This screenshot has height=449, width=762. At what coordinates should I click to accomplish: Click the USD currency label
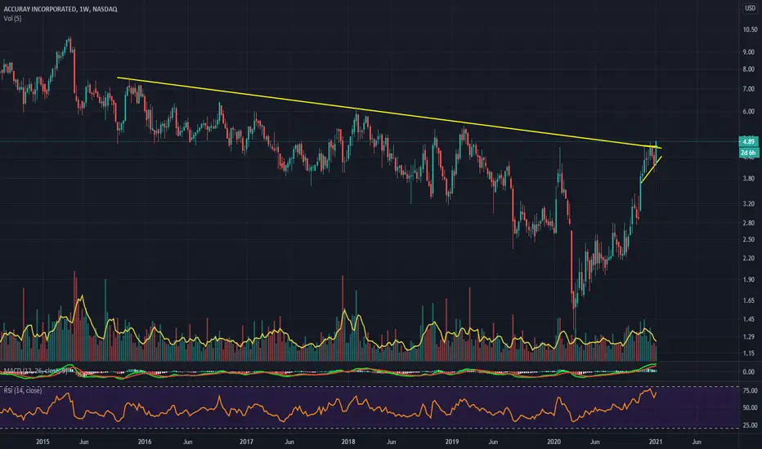[750, 8]
